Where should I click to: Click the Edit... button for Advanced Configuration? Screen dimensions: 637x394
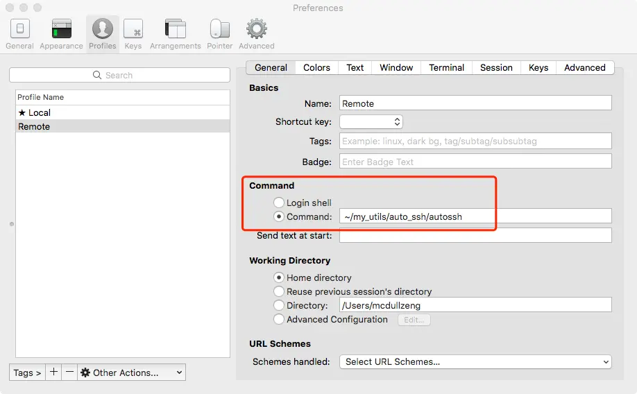click(414, 320)
